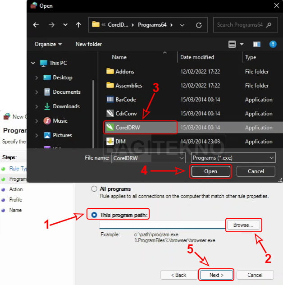
Task: Click the Addons folder name
Action: click(125, 72)
